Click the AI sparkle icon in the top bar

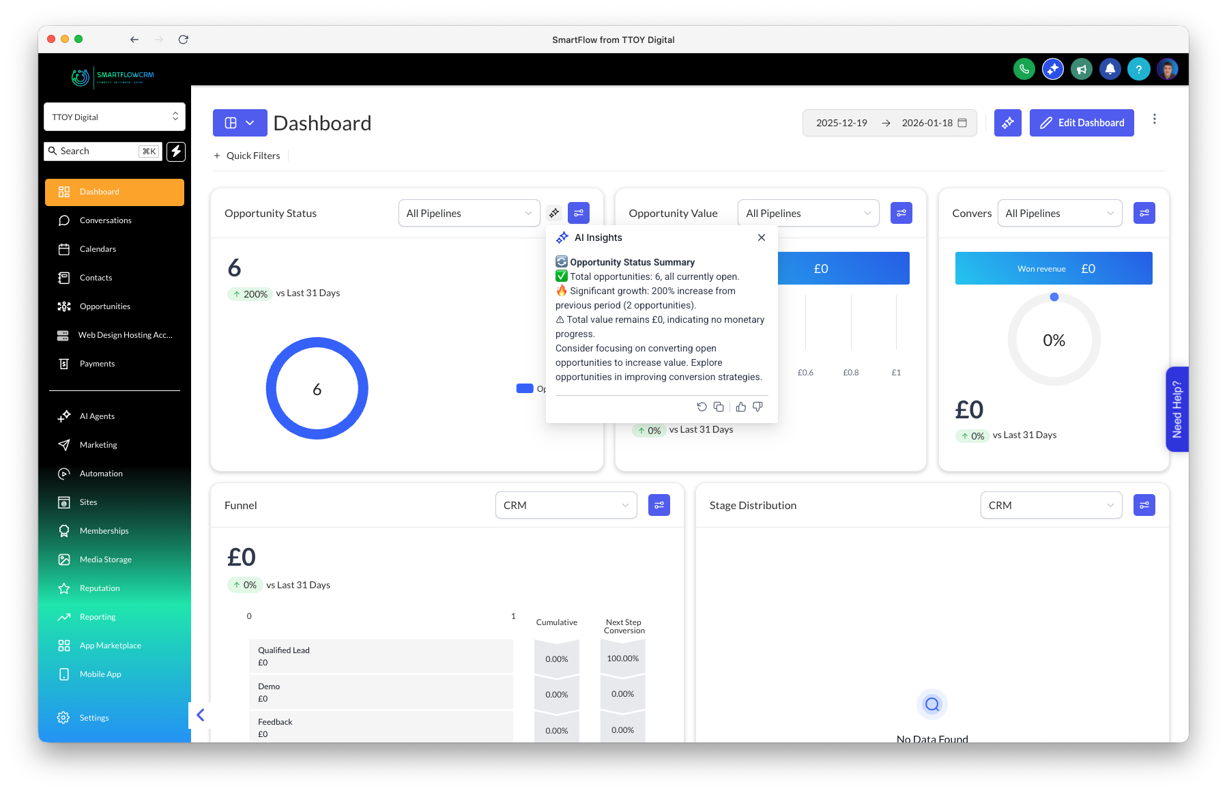tap(1052, 69)
